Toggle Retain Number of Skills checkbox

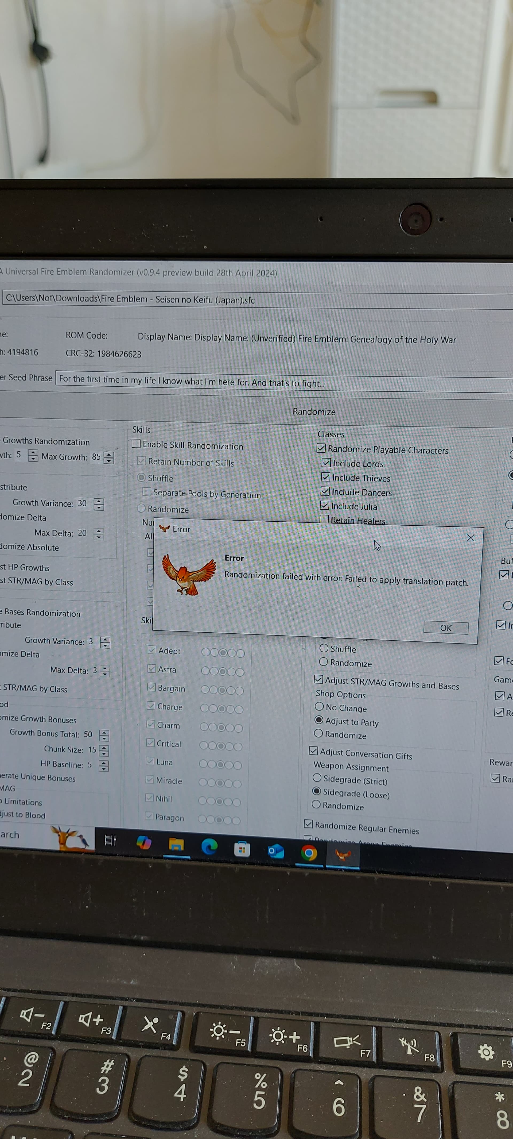pyautogui.click(x=141, y=461)
